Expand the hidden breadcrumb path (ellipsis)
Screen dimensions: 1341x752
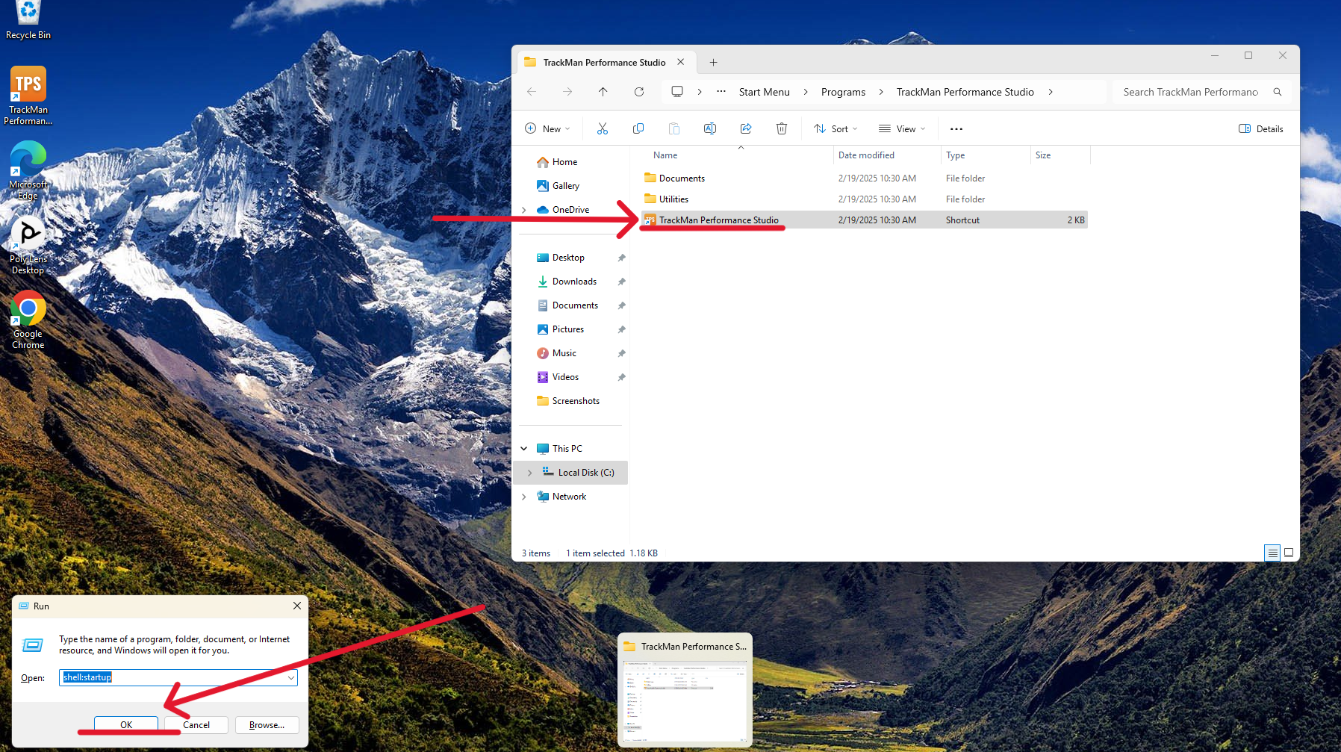pyautogui.click(x=721, y=91)
